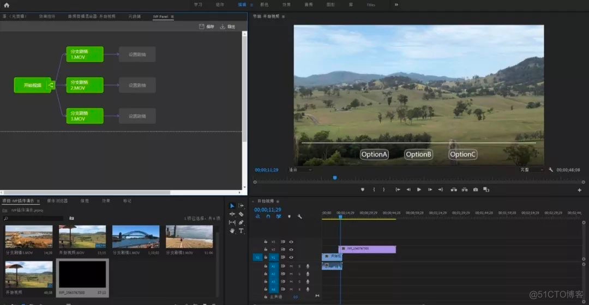Enable voice-over record on track A1
This screenshot has height=305, width=589.
pos(308,266)
